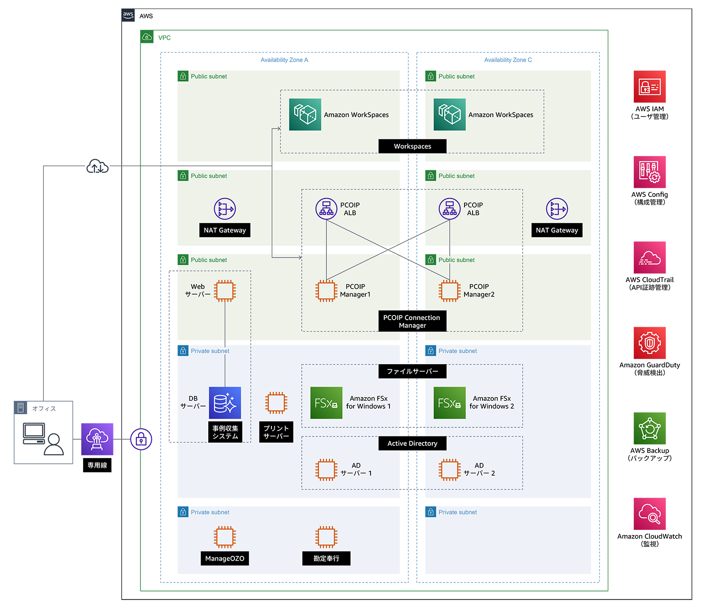Click the 事例収集システム label
Viewport: 706px width, 609px height.
pyautogui.click(x=225, y=432)
